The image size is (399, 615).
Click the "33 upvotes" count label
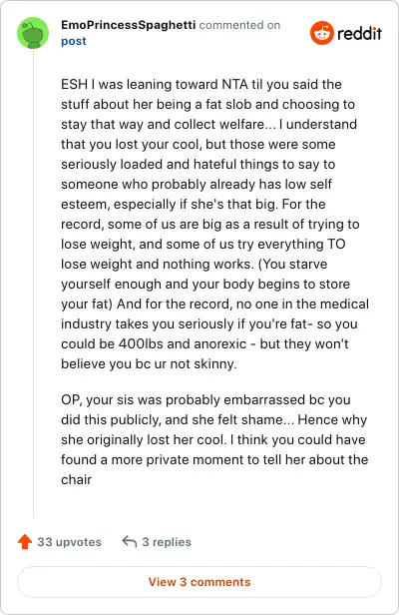point(69,542)
